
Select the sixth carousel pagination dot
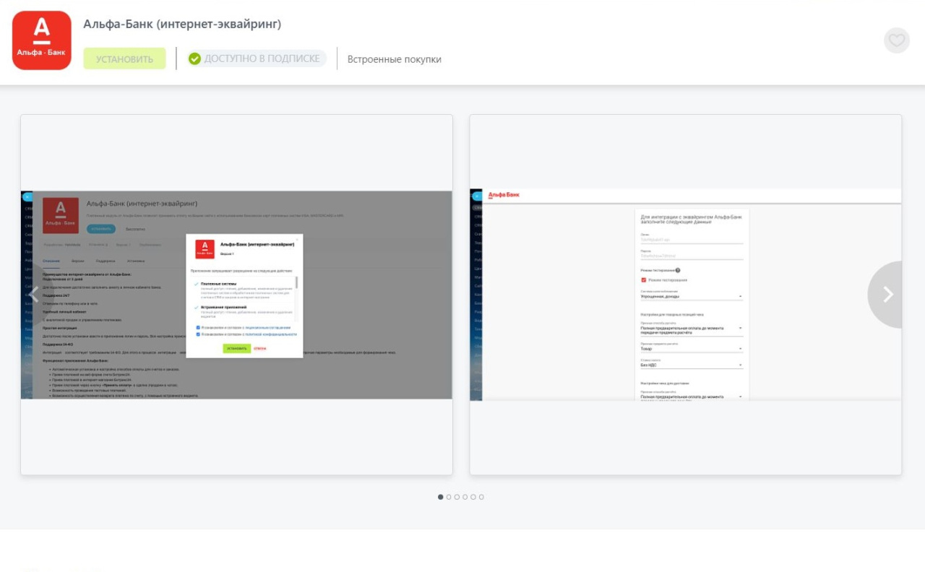coord(481,497)
